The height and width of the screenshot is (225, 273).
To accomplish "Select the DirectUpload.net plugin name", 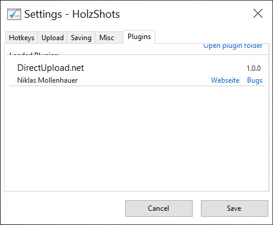I will point(51,68).
